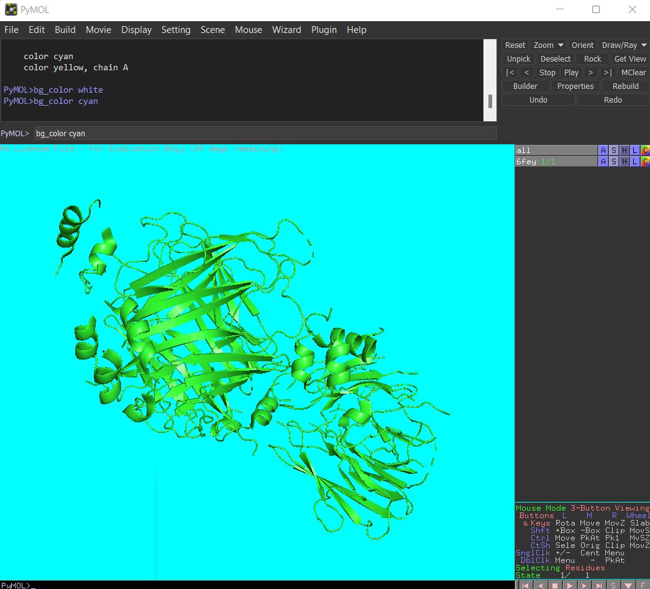The height and width of the screenshot is (589, 650).
Task: Open Label menu (L) for 6fey
Action: point(634,162)
